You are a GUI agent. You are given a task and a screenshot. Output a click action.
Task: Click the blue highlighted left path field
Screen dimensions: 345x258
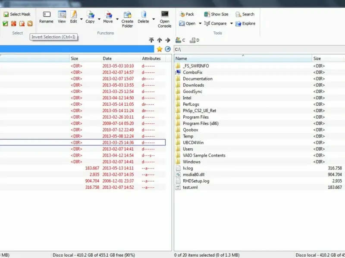pyautogui.click(x=77, y=49)
